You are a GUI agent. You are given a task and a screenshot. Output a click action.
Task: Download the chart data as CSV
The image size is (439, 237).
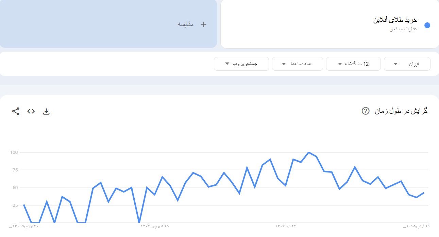pos(46,111)
